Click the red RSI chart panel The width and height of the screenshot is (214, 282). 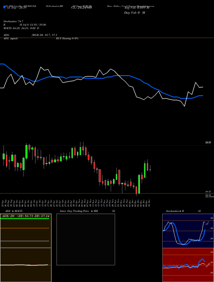(x=188, y=265)
